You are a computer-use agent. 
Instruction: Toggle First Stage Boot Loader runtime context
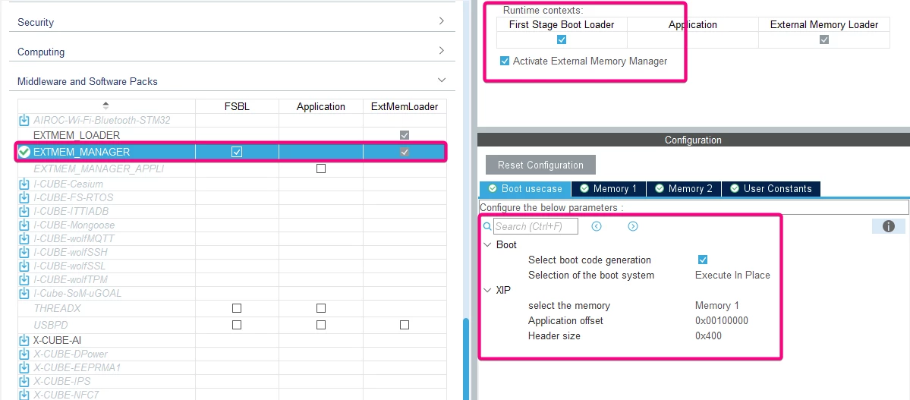click(x=561, y=39)
